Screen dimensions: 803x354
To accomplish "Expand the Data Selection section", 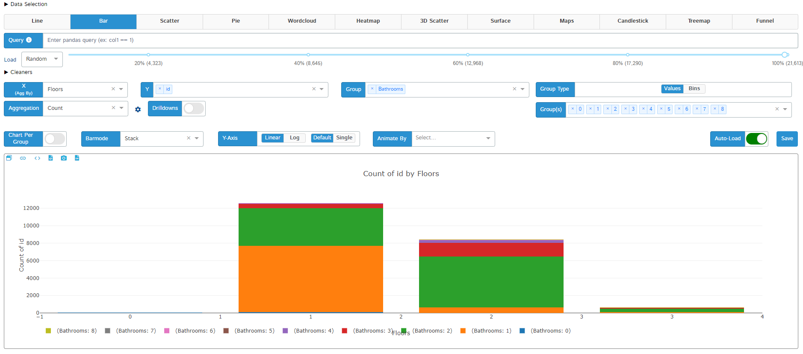I will pos(26,4).
